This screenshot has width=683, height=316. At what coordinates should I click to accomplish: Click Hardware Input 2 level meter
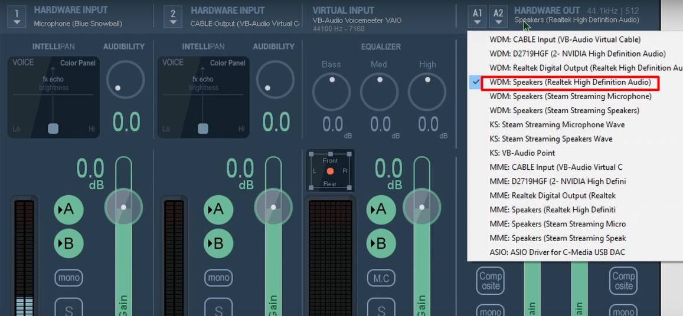click(174, 255)
